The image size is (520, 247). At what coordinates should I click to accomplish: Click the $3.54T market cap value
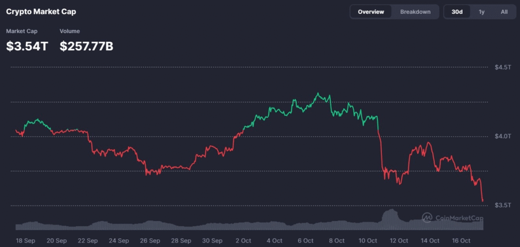tap(27, 47)
